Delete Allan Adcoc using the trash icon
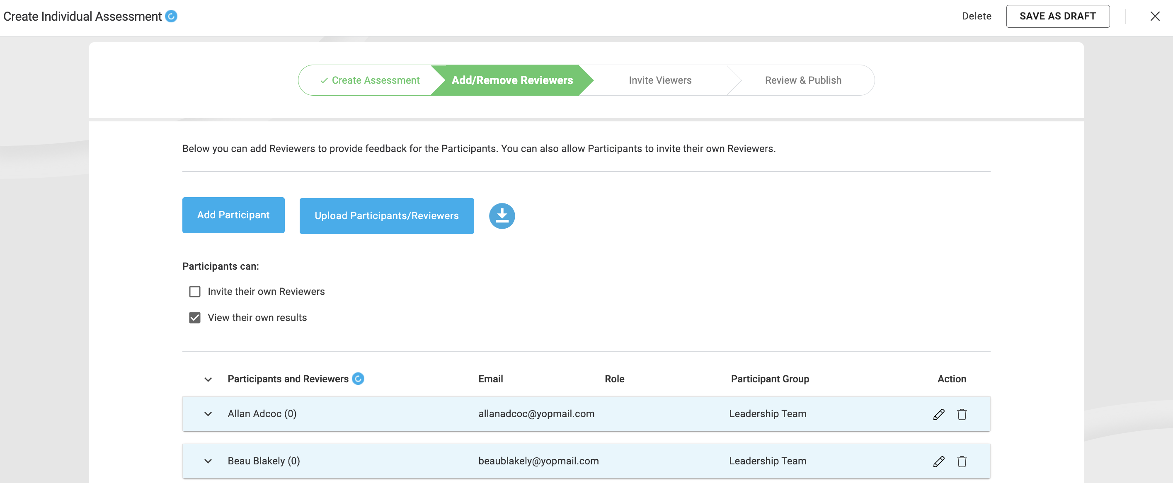Image resolution: width=1173 pixels, height=483 pixels. 962,414
